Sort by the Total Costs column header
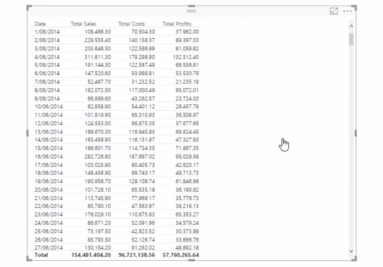The height and width of the screenshot is (267, 383). click(131, 24)
